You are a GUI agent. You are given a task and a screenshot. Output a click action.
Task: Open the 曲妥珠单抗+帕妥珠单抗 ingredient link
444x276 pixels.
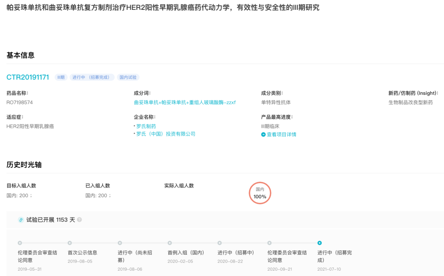tap(185, 102)
